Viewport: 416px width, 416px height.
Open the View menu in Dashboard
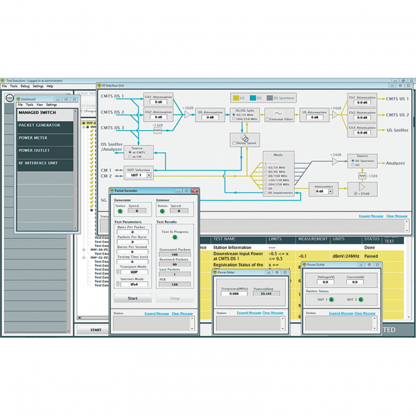tap(40, 105)
